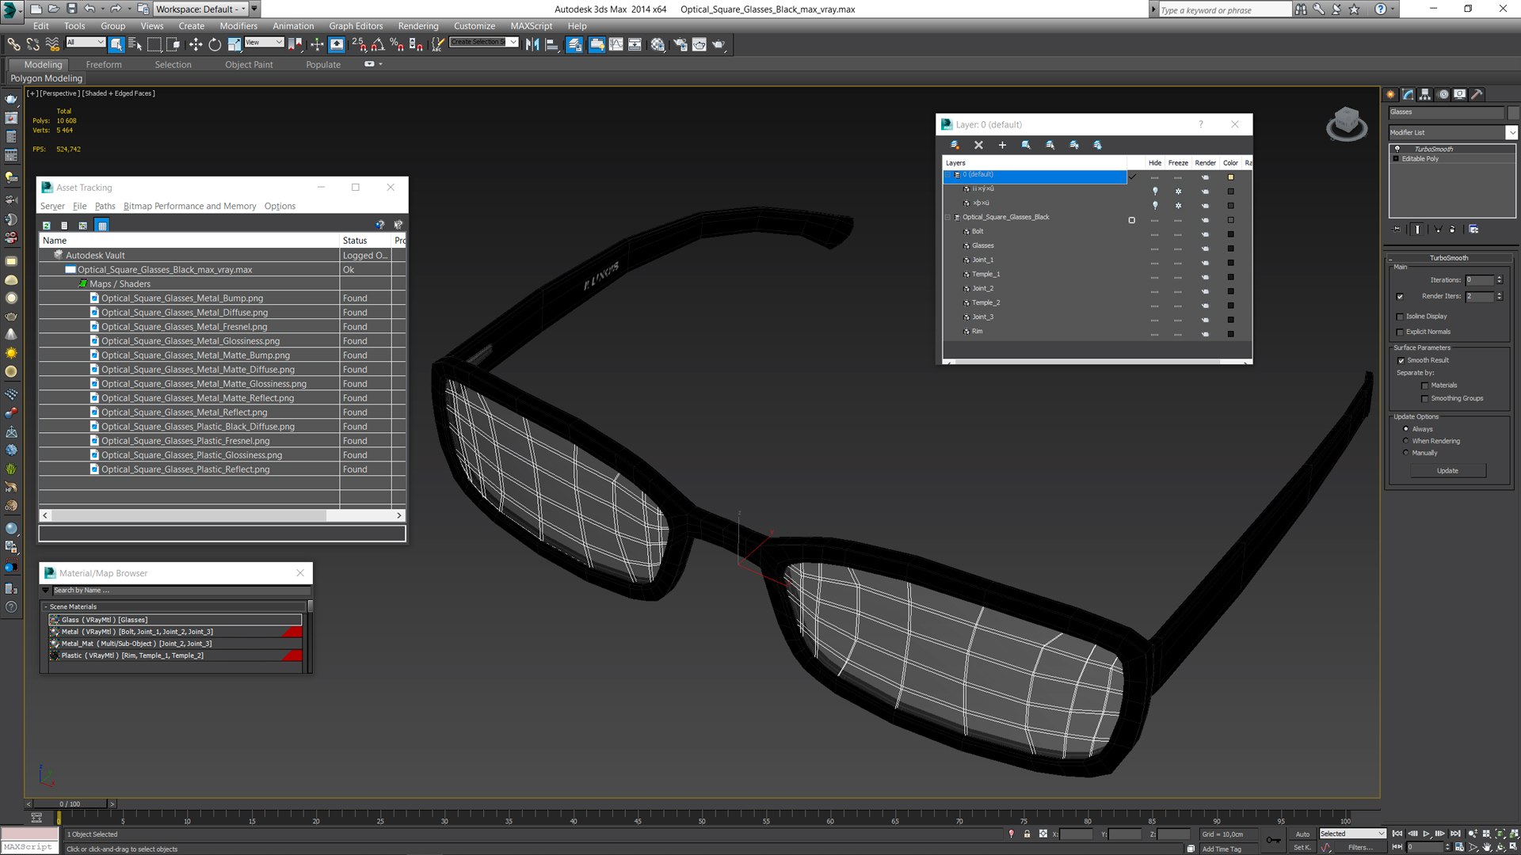Toggle the Selection Lock padlock icon

coord(1027,834)
